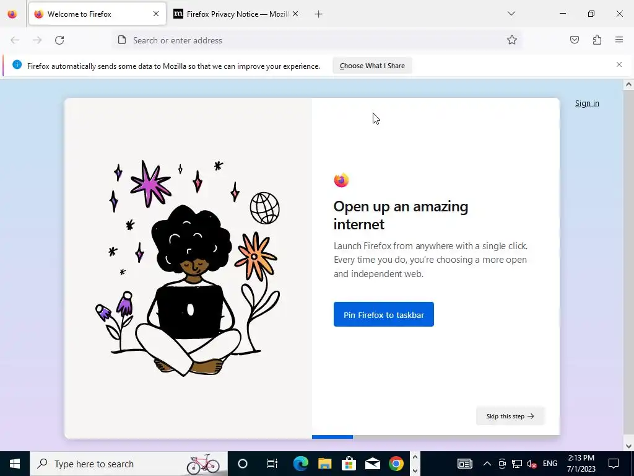Switch to Firefox Privacy Notice tab
The width and height of the screenshot is (634, 476).
pyautogui.click(x=237, y=14)
